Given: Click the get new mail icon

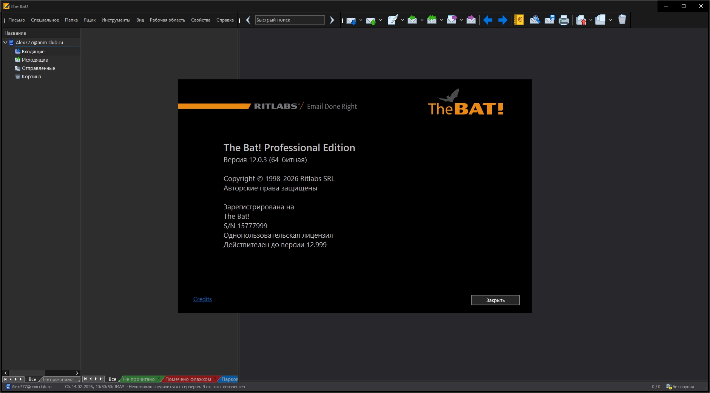Looking at the screenshot, I should click(x=351, y=20).
